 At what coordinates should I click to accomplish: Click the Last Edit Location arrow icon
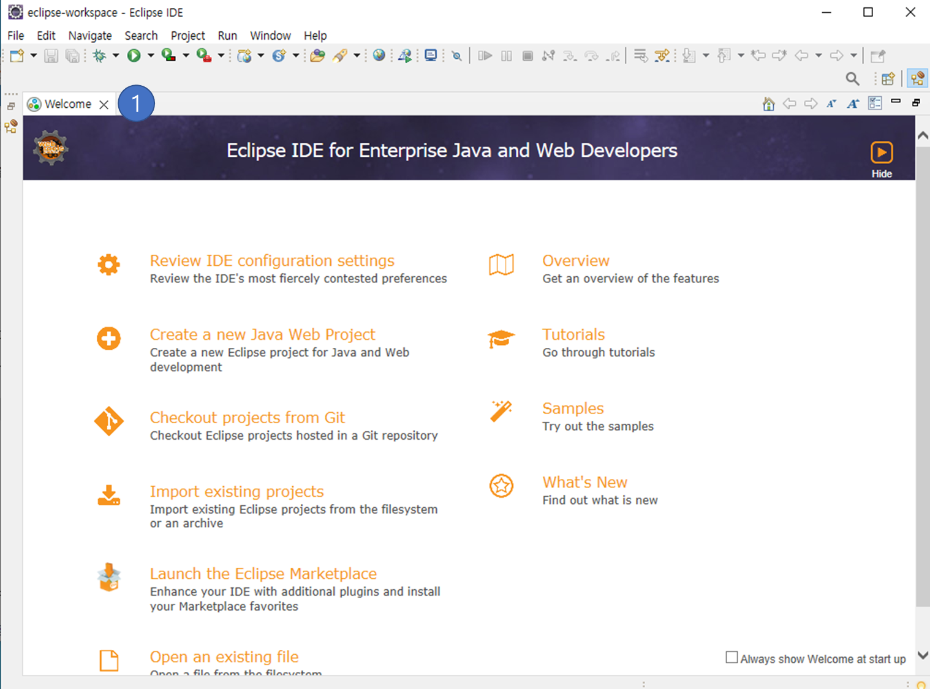tap(758, 56)
